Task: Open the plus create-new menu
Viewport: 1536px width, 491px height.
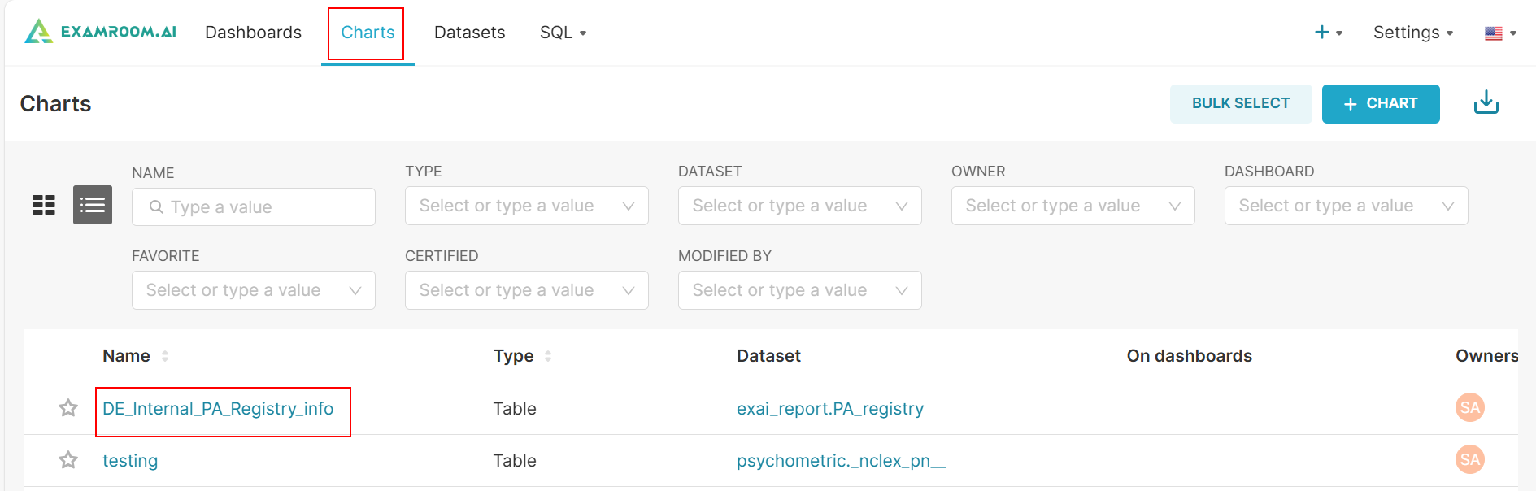Action: (x=1328, y=33)
